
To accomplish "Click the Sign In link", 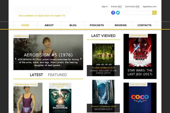I will pos(105,6).
